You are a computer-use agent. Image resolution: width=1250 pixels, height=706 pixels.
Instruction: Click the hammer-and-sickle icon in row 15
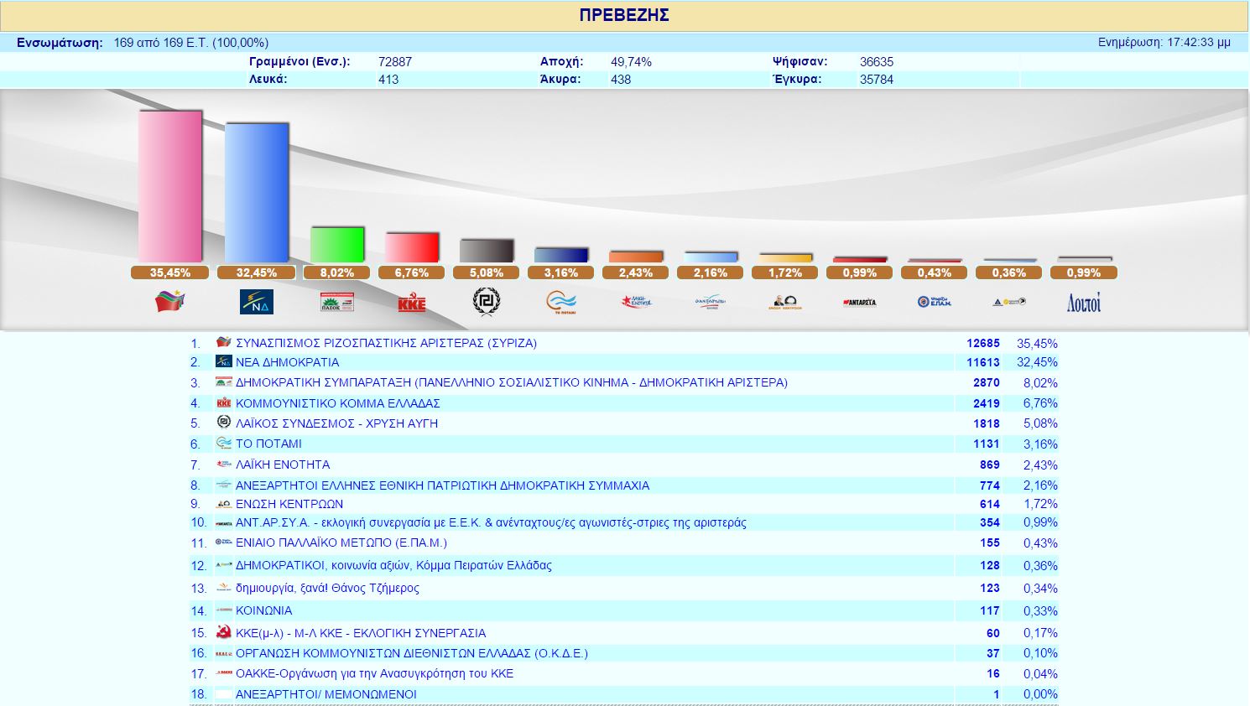pyautogui.click(x=223, y=632)
